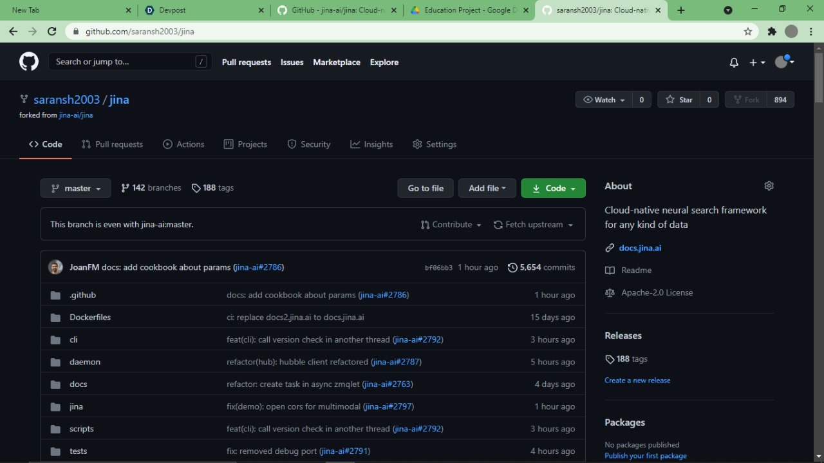
Task: Open the daemon folder name
Action: click(85, 362)
